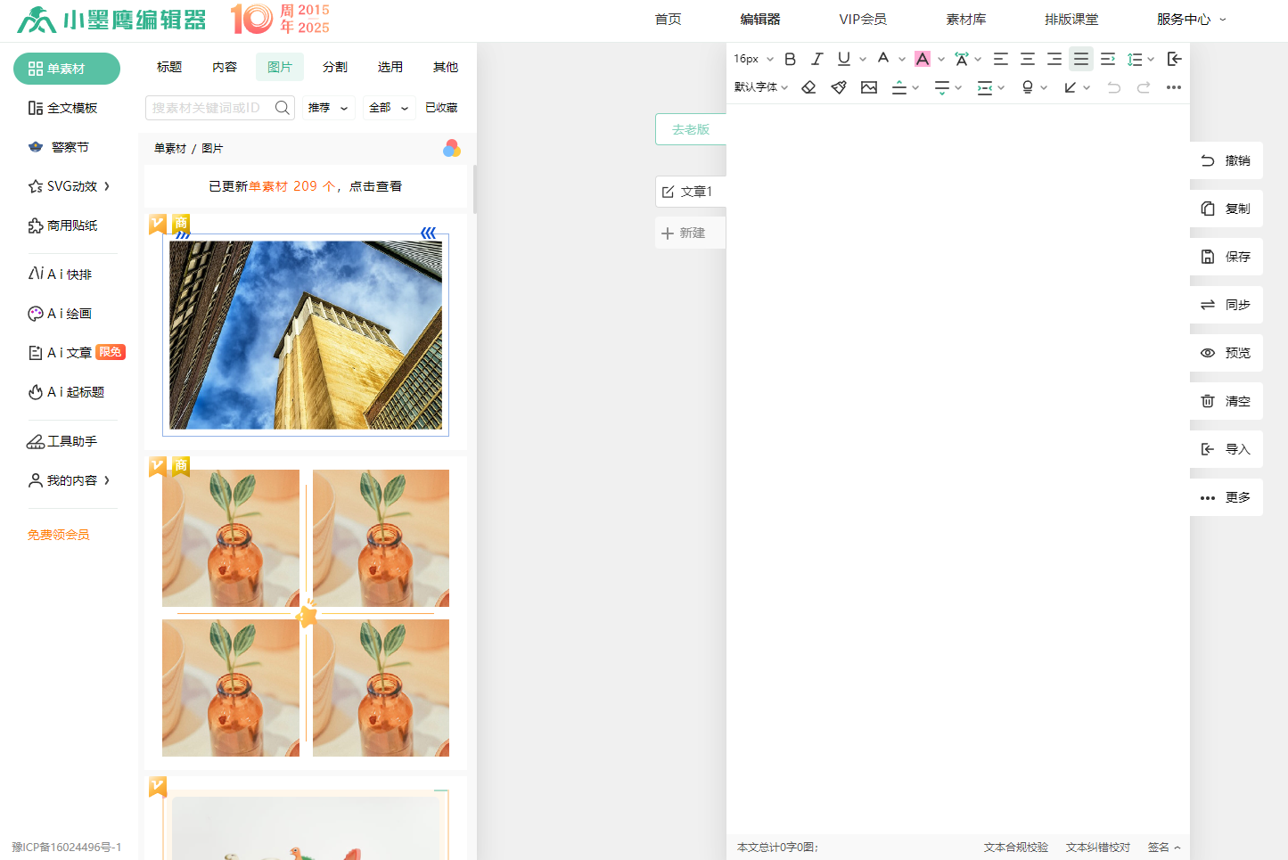Screen dimensions: 1288x860
Task: Toggle the 已收藏 favorites filter
Action: click(439, 107)
